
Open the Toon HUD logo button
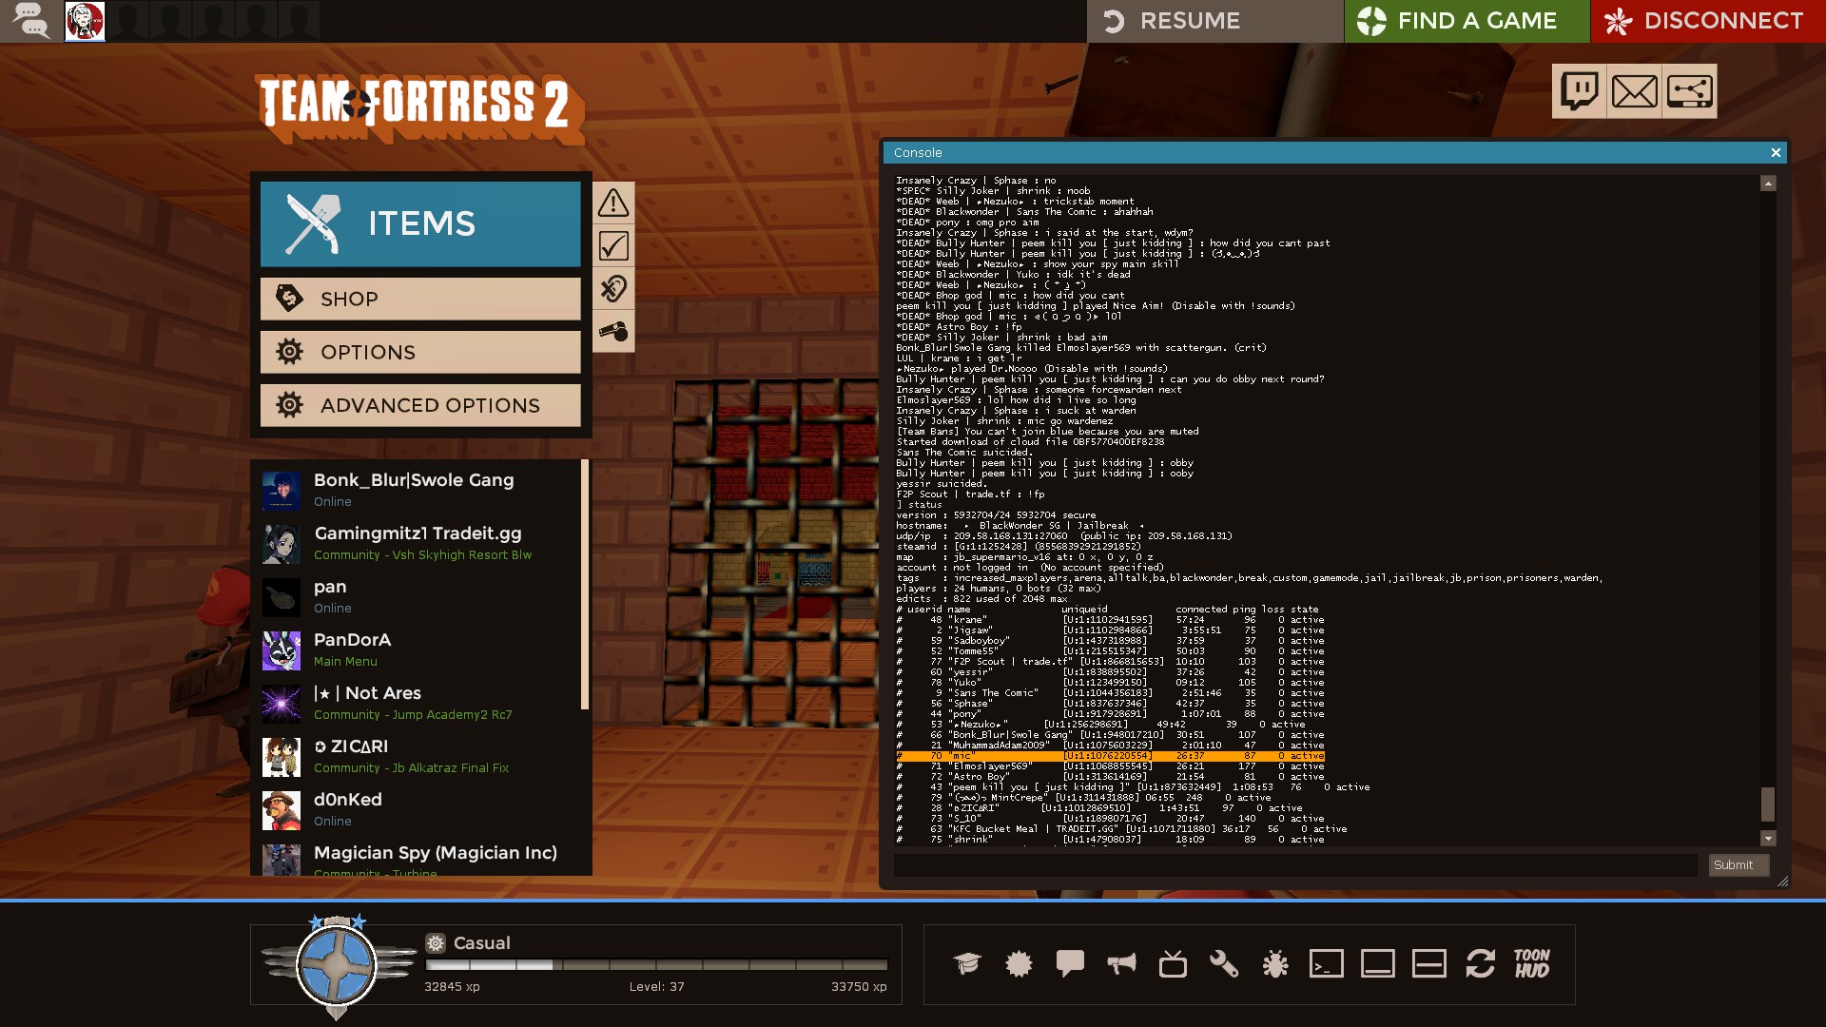pyautogui.click(x=1532, y=963)
